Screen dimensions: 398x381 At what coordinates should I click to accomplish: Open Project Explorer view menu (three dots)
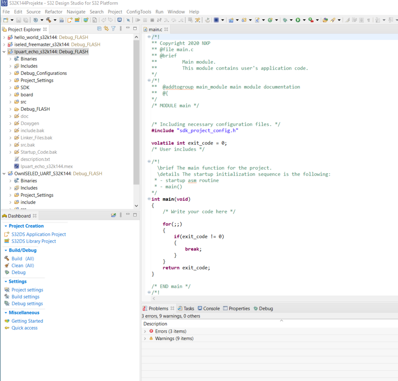click(121, 29)
